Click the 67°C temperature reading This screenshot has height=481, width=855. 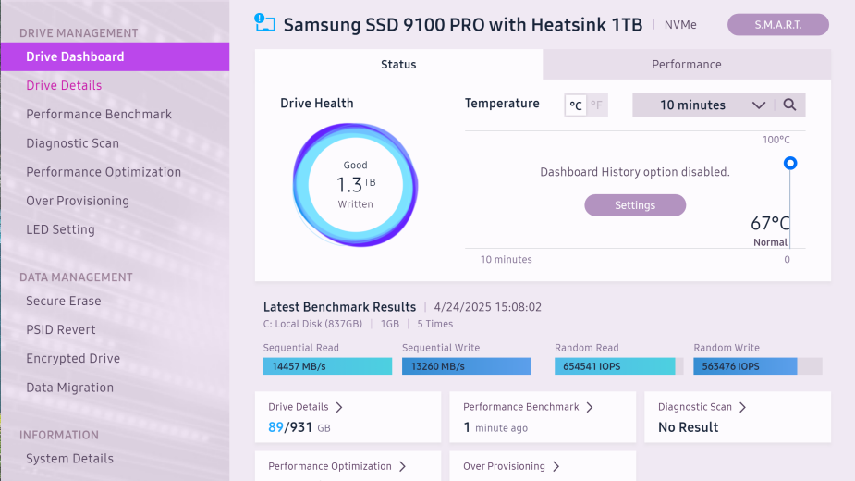[x=770, y=223]
